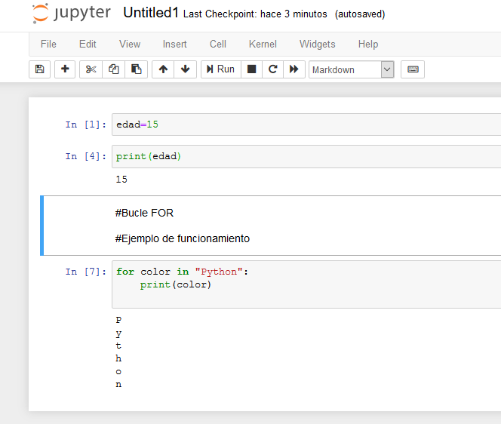The width and height of the screenshot is (501, 424).
Task: Cut selected cells with the scissors icon
Action: [x=91, y=69]
